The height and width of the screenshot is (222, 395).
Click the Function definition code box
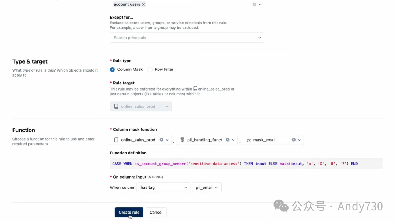click(246, 164)
